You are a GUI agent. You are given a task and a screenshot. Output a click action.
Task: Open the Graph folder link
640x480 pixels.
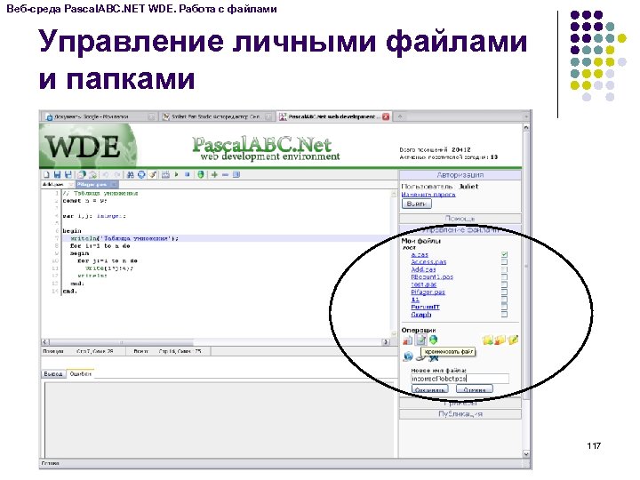[x=421, y=315]
